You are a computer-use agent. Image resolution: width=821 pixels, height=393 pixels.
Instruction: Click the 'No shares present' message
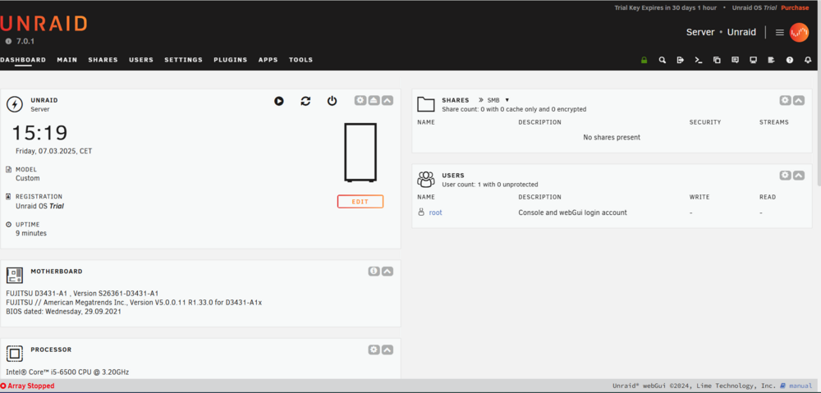coord(612,138)
